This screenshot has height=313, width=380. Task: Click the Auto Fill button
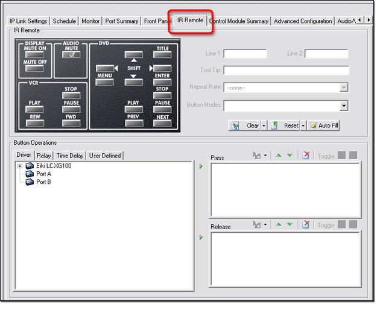point(324,125)
